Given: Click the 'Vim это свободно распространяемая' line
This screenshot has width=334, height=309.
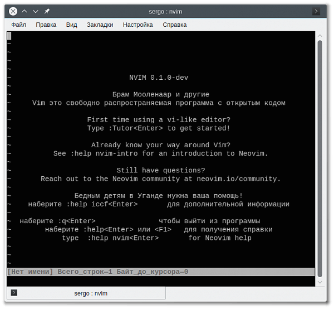Looking at the screenshot, I should 159,103.
